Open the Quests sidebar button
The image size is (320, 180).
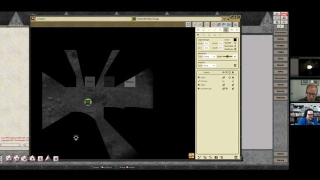tap(280, 65)
